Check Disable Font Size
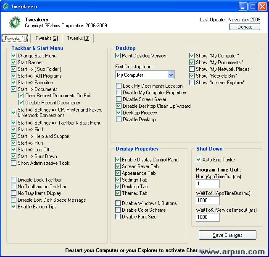The image size is (269, 257). [x=118, y=217]
